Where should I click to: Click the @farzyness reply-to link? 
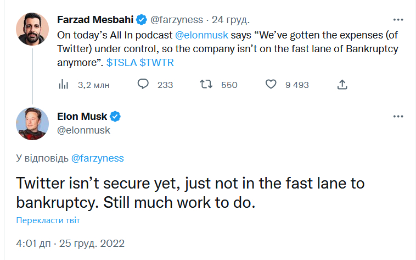pyautogui.click(x=97, y=158)
